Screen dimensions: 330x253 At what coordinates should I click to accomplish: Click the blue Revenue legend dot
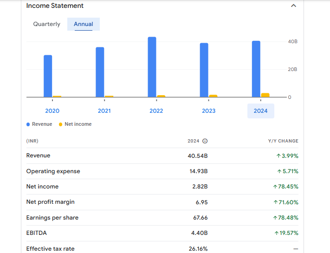(28, 124)
